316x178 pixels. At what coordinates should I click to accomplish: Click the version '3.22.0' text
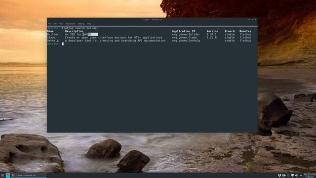[x=212, y=38]
